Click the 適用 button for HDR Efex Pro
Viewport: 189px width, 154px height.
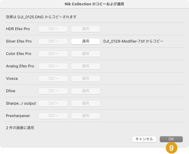(x=86, y=29)
